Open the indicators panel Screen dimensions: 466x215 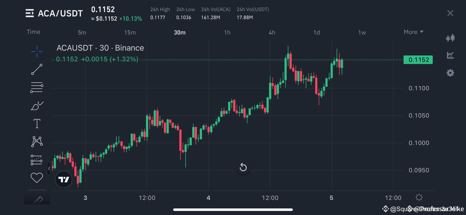tap(451, 55)
